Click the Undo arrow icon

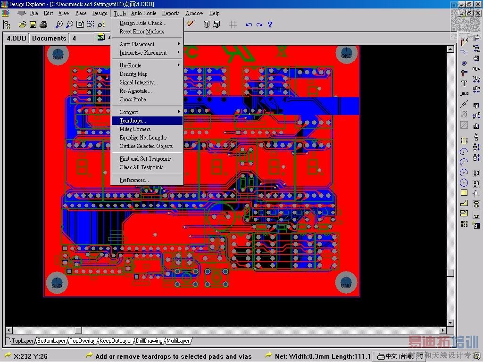pyautogui.click(x=249, y=25)
